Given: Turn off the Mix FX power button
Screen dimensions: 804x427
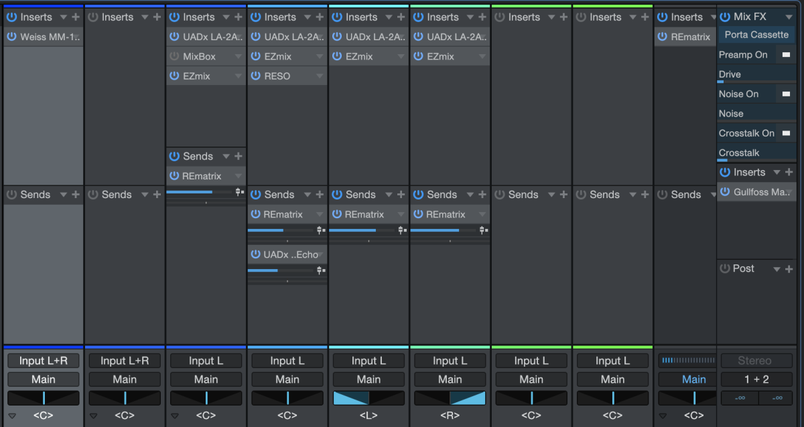Looking at the screenshot, I should (725, 17).
